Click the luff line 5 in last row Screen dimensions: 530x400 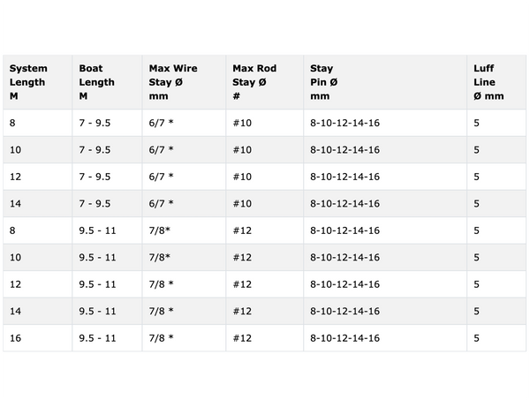476,338
